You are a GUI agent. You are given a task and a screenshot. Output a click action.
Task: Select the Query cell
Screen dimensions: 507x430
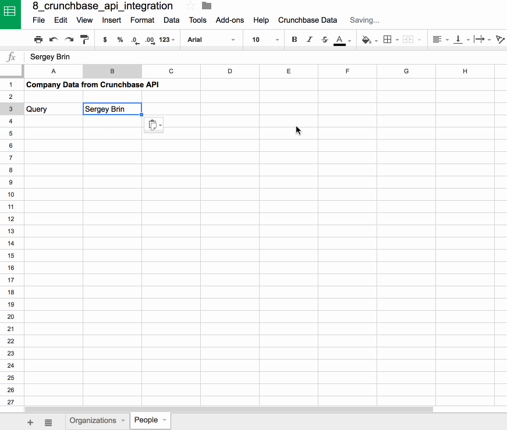[54, 109]
